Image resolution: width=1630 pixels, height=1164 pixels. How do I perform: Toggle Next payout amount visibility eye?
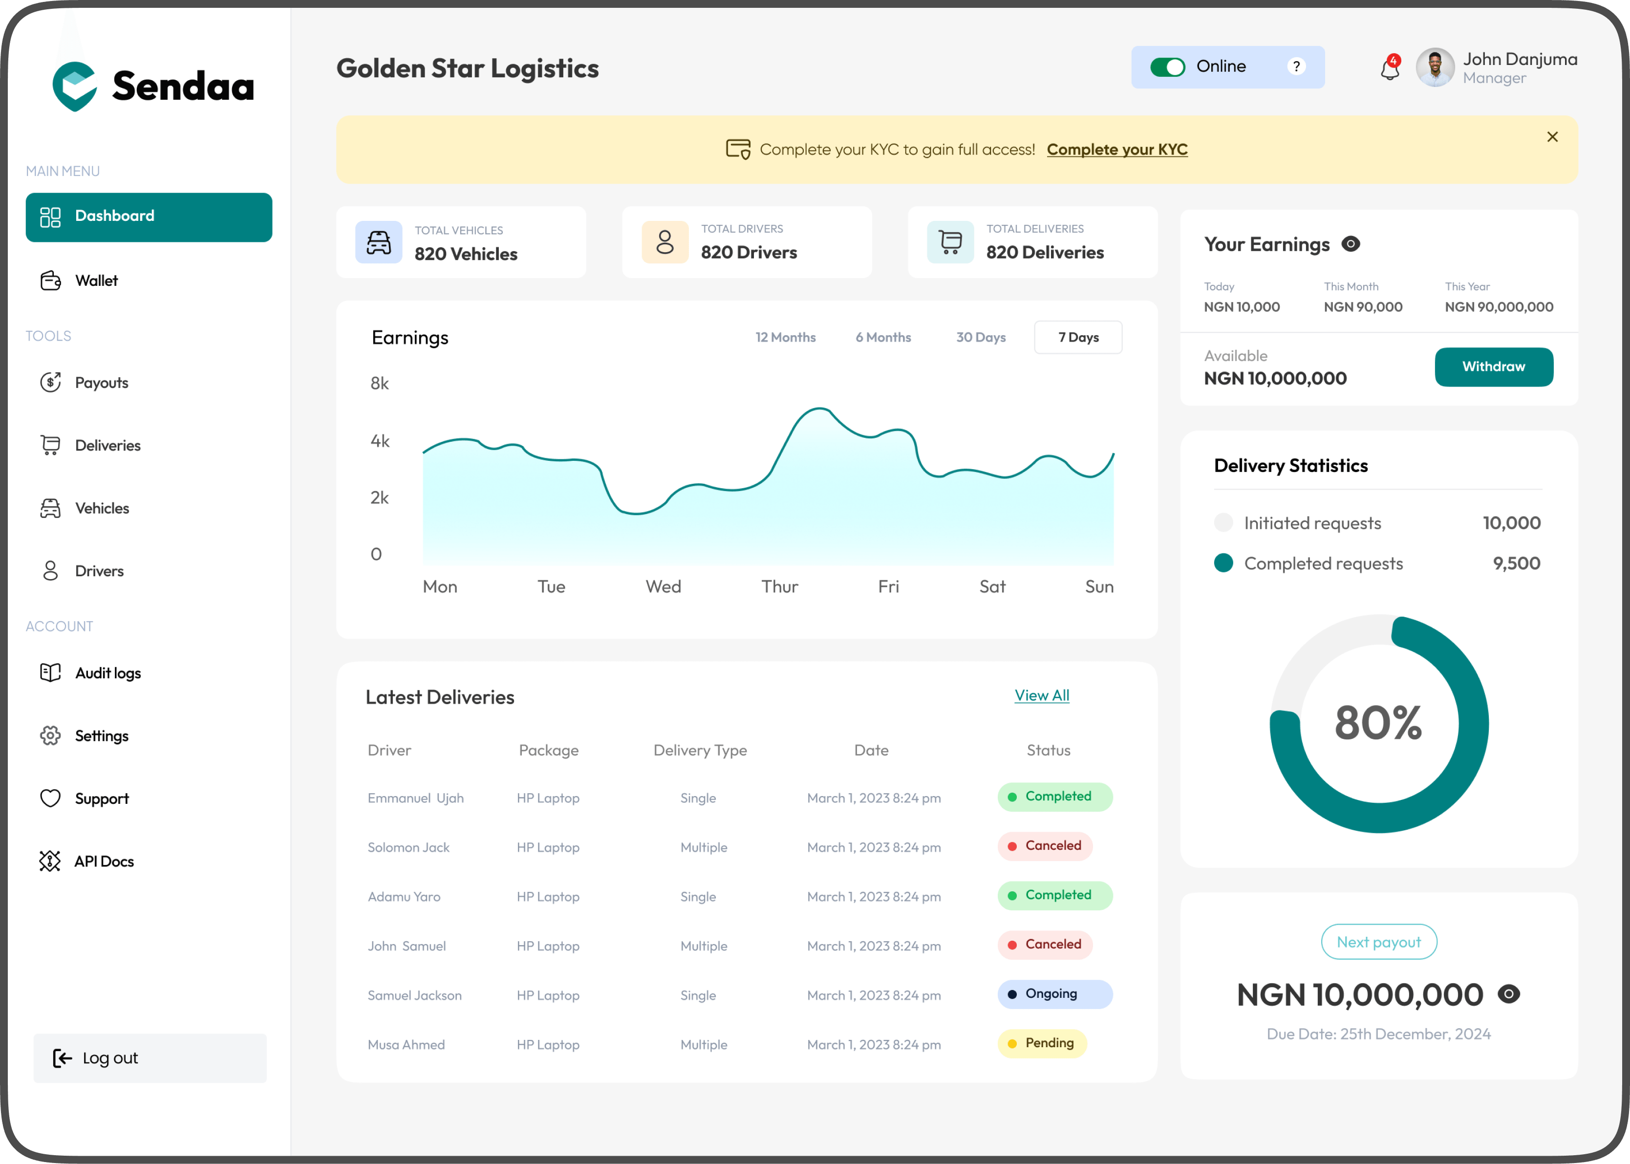pos(1508,994)
